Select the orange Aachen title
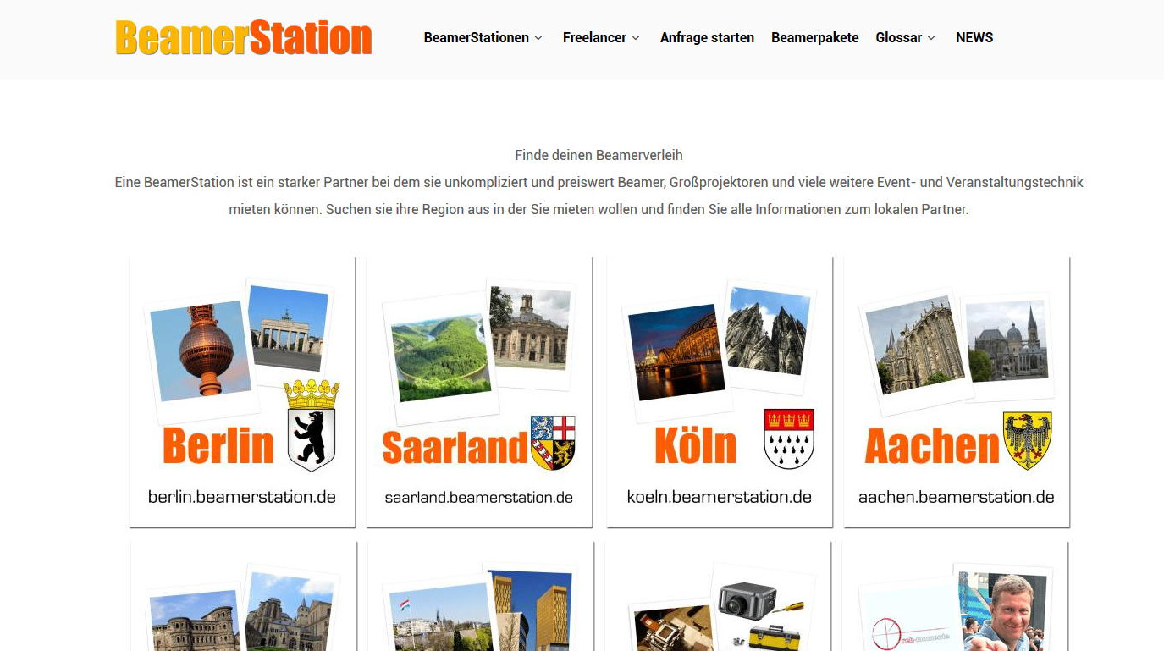 (x=932, y=445)
